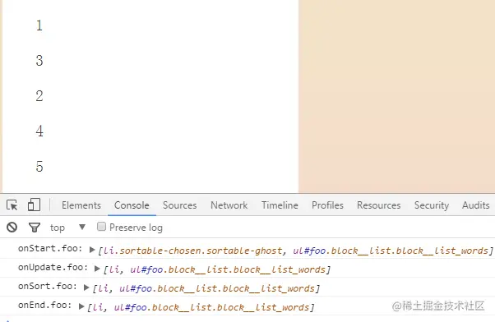The width and height of the screenshot is (495, 322).
Task: Click the li element in onEnd.foo log
Action: point(98,307)
